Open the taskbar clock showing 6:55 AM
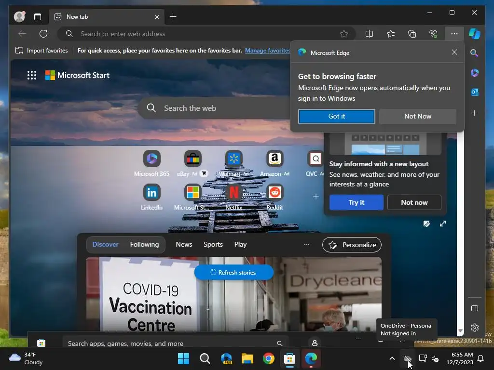The image size is (494, 370). [460, 358]
